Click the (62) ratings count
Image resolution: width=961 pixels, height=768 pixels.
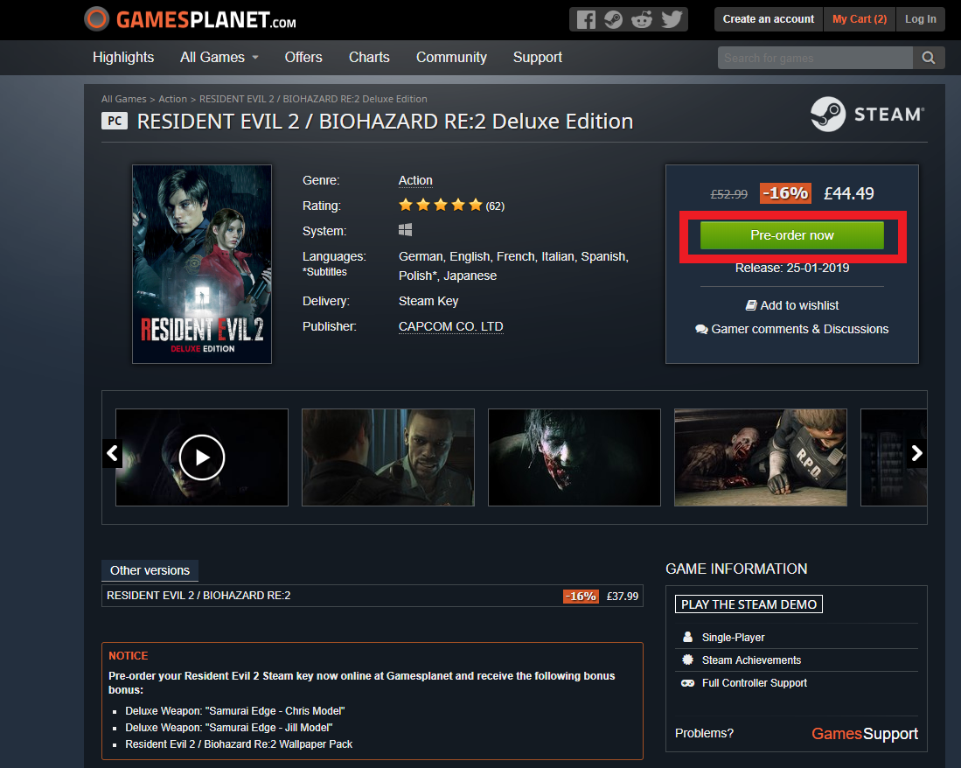[x=495, y=206]
